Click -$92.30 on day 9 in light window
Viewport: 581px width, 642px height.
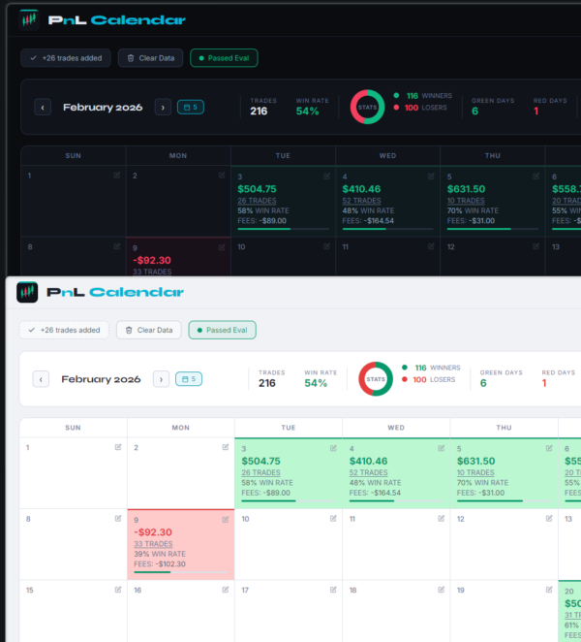[153, 532]
